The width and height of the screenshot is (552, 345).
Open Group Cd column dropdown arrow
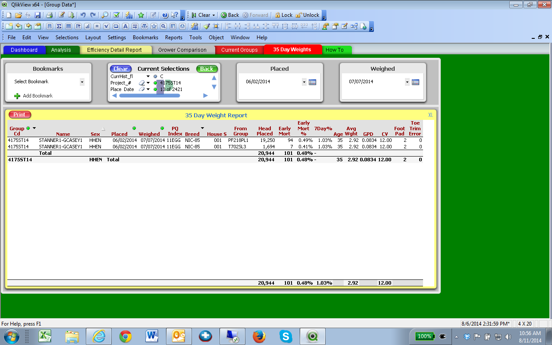coord(34,128)
